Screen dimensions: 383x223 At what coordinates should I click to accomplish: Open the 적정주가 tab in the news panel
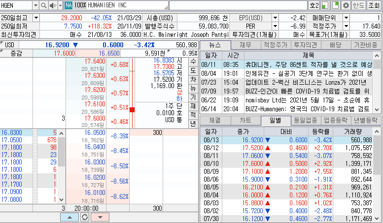(x=276, y=45)
